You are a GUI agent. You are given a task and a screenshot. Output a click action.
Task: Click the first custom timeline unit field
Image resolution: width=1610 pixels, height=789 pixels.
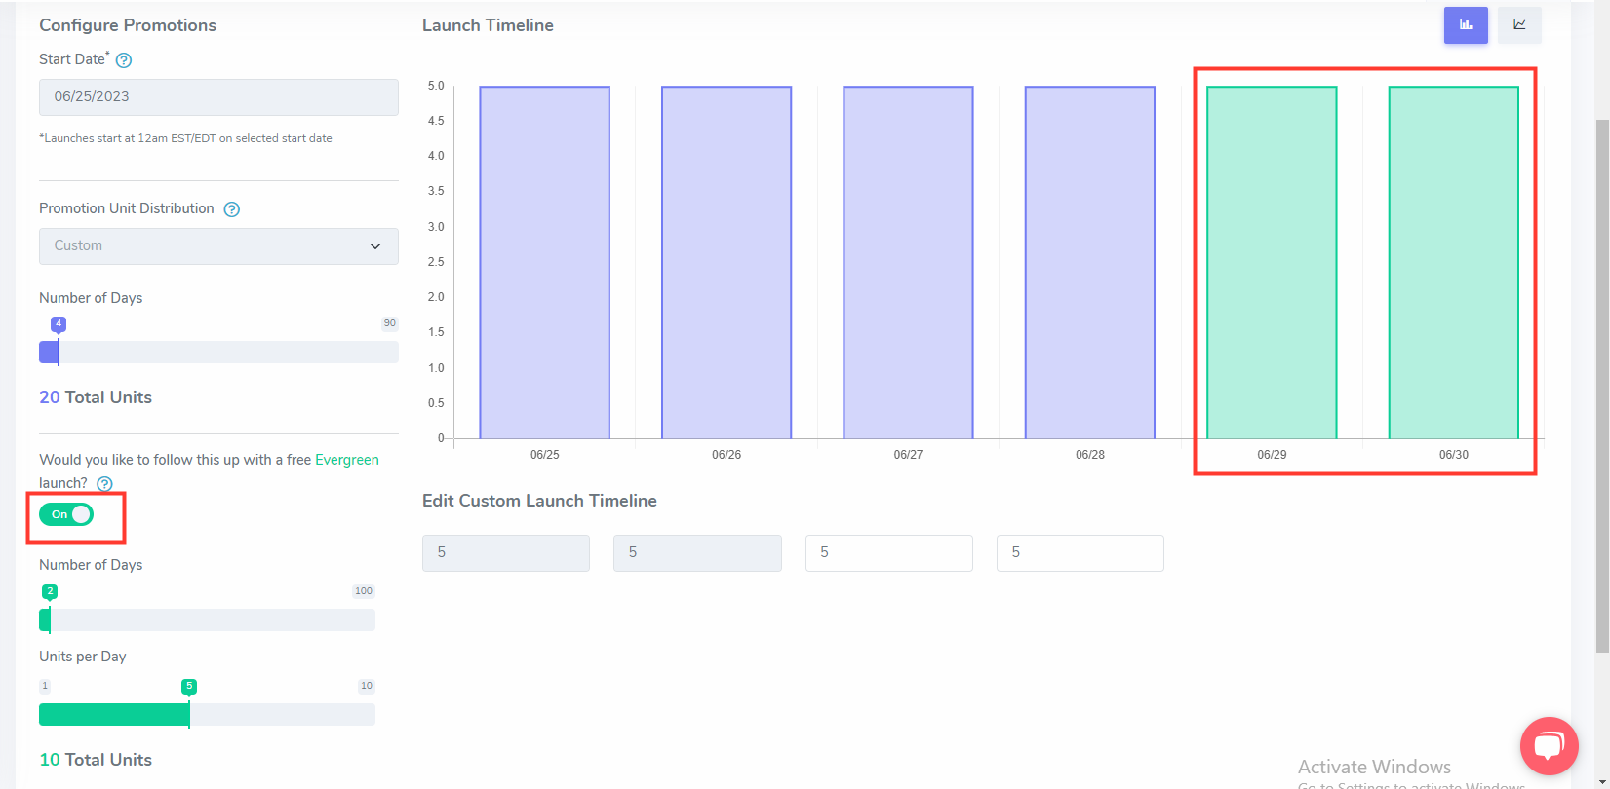(505, 552)
